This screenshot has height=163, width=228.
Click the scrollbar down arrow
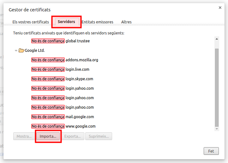217,129
